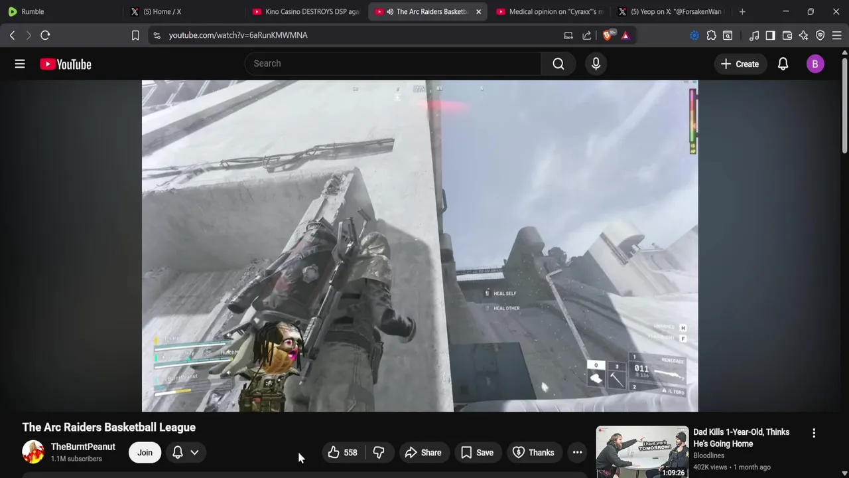Switch to 'Medical opinion on Cyraxx' tab
This screenshot has height=478, width=849.
(549, 11)
